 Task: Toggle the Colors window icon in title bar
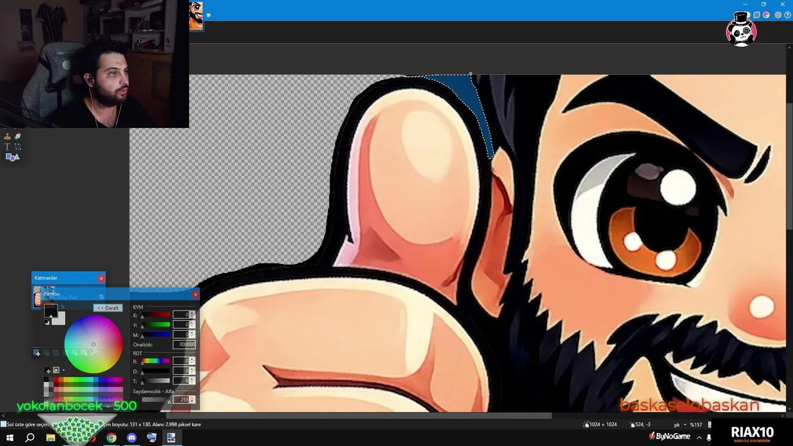pos(766,15)
